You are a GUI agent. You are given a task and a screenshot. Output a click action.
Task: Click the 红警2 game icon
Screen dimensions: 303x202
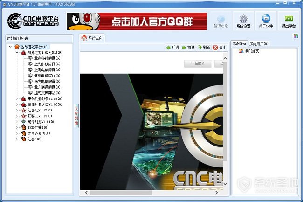pos(24,139)
